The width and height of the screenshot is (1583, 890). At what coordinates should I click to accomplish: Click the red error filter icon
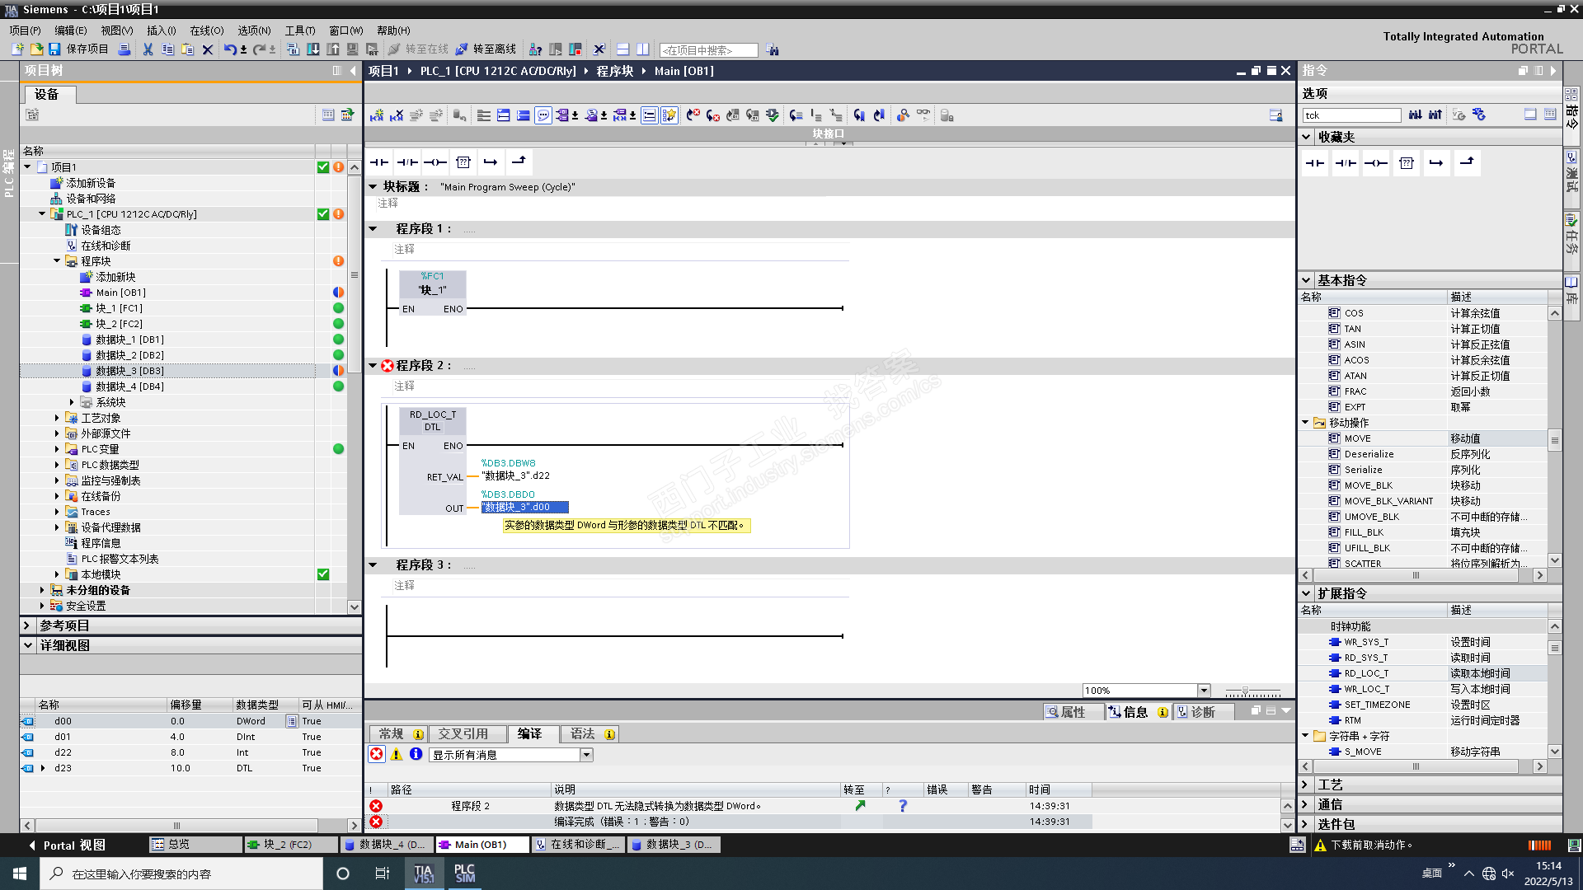click(377, 754)
